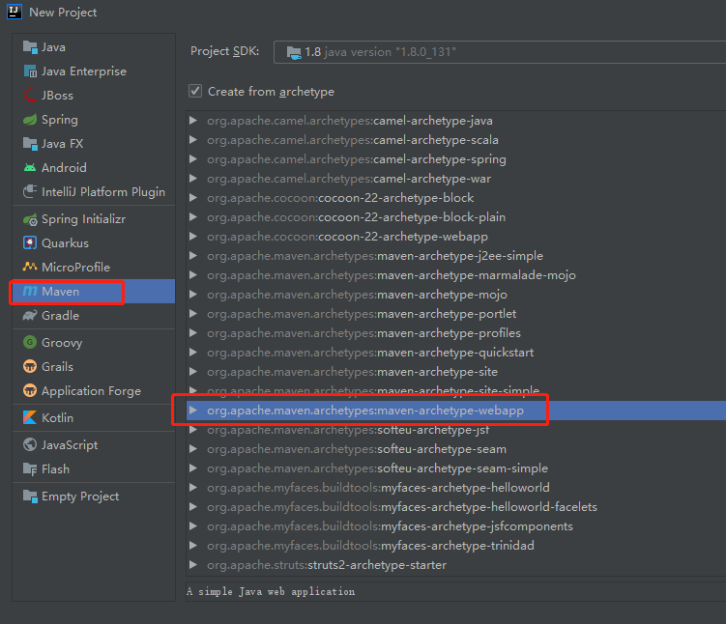726x624 pixels.
Task: Click the Java project type icon
Action: click(30, 47)
